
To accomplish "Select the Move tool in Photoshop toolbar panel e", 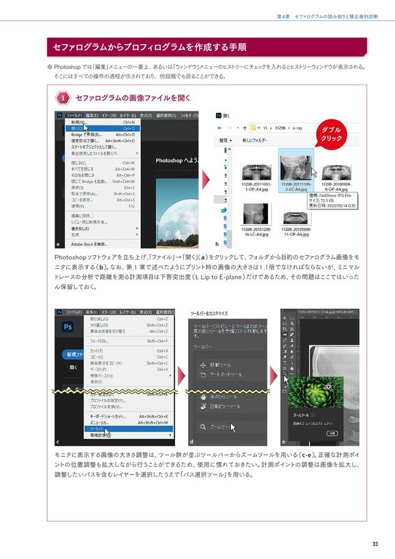I will (x=285, y=318).
